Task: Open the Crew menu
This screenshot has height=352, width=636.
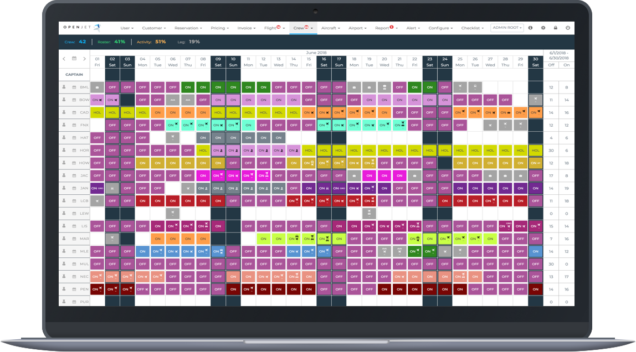Action: click(302, 28)
